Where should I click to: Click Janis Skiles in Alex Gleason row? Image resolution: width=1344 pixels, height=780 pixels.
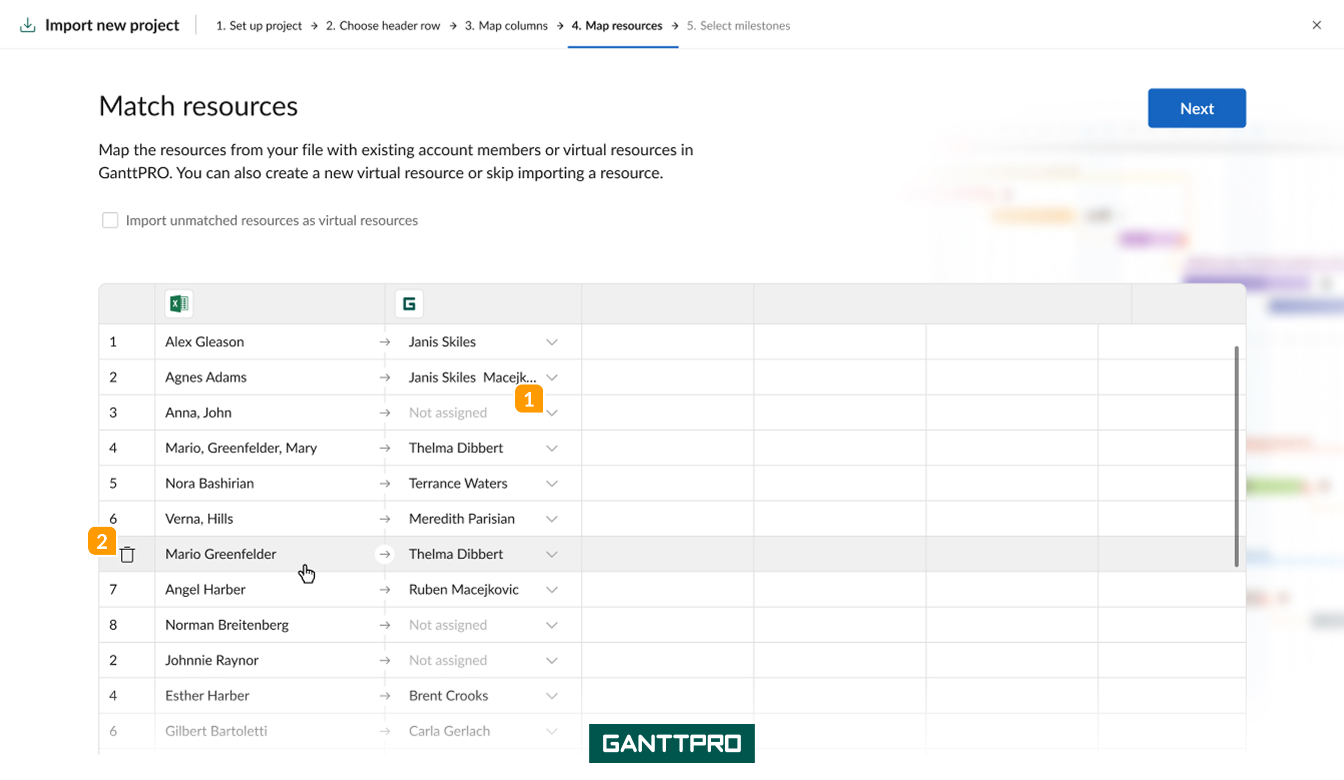pyautogui.click(x=442, y=342)
